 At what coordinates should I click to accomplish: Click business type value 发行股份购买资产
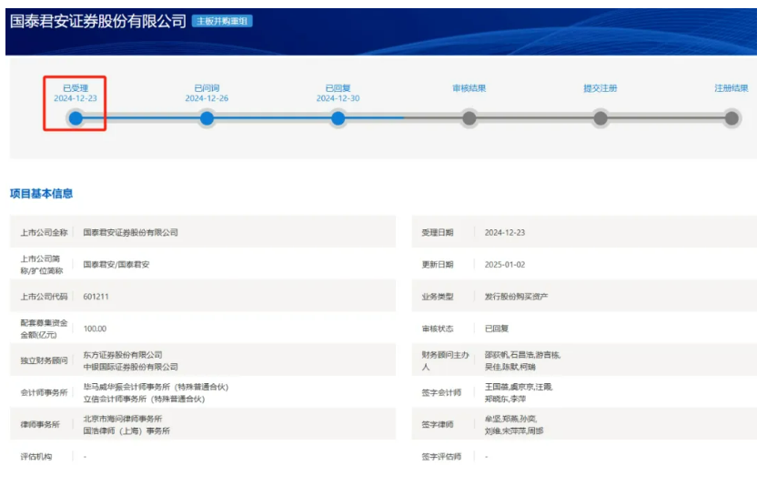coord(516,297)
